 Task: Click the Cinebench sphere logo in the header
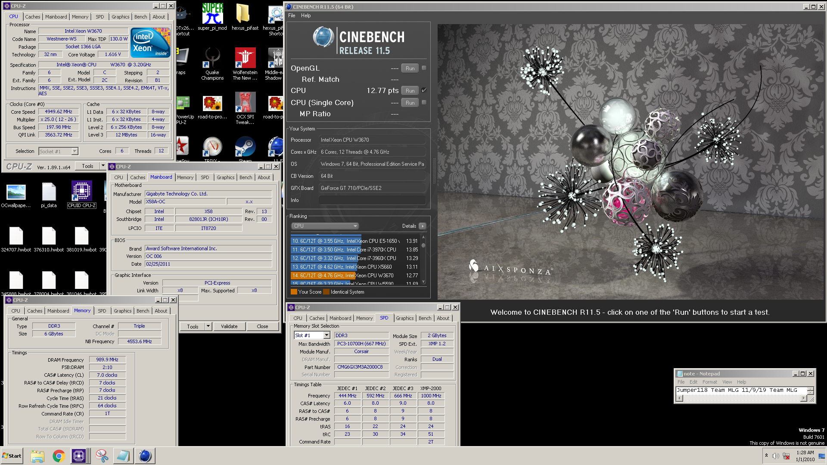(x=323, y=37)
